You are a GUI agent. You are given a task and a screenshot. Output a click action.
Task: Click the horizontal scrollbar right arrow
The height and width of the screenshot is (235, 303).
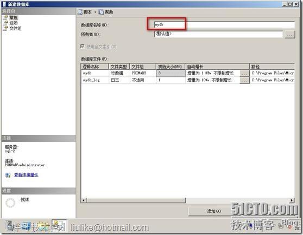292,200
